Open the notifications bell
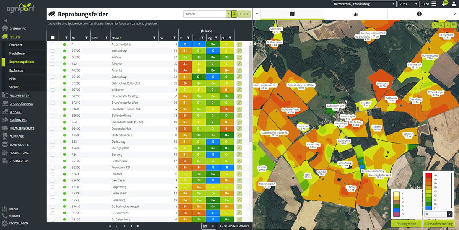The width and height of the screenshot is (459, 230). pyautogui.click(x=444, y=4)
